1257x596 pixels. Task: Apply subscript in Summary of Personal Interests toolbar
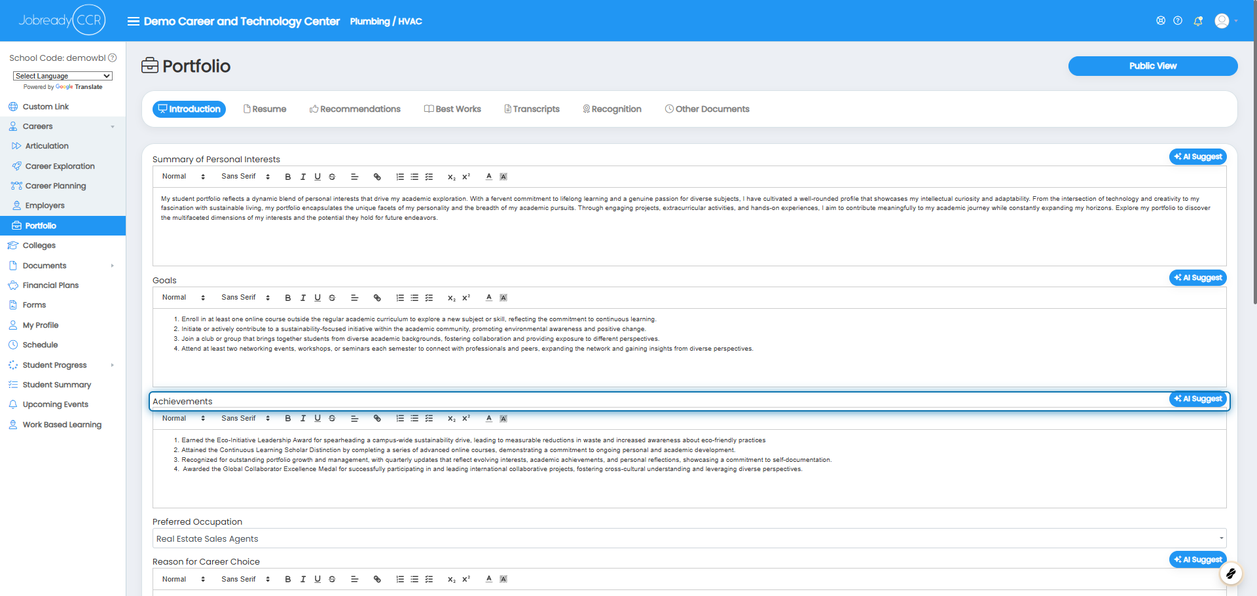[x=452, y=177]
